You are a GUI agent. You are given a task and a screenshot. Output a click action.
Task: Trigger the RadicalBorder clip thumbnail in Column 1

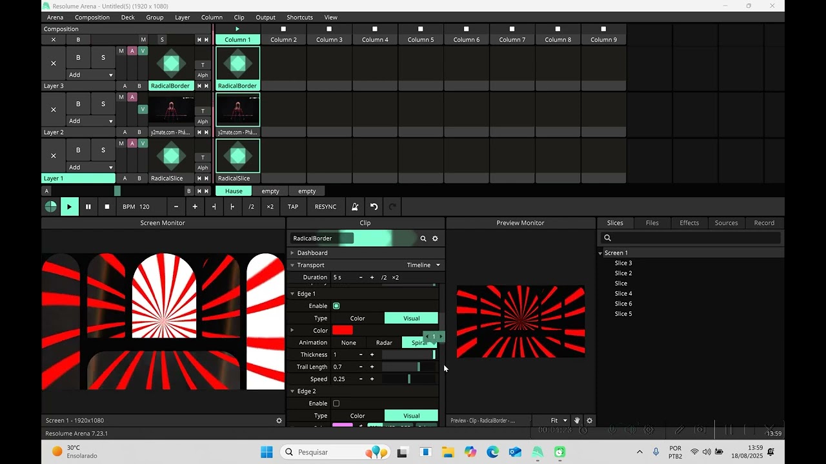tap(237, 63)
